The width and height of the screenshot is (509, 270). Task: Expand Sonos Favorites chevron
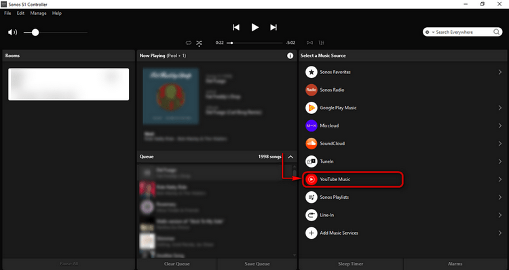point(500,72)
